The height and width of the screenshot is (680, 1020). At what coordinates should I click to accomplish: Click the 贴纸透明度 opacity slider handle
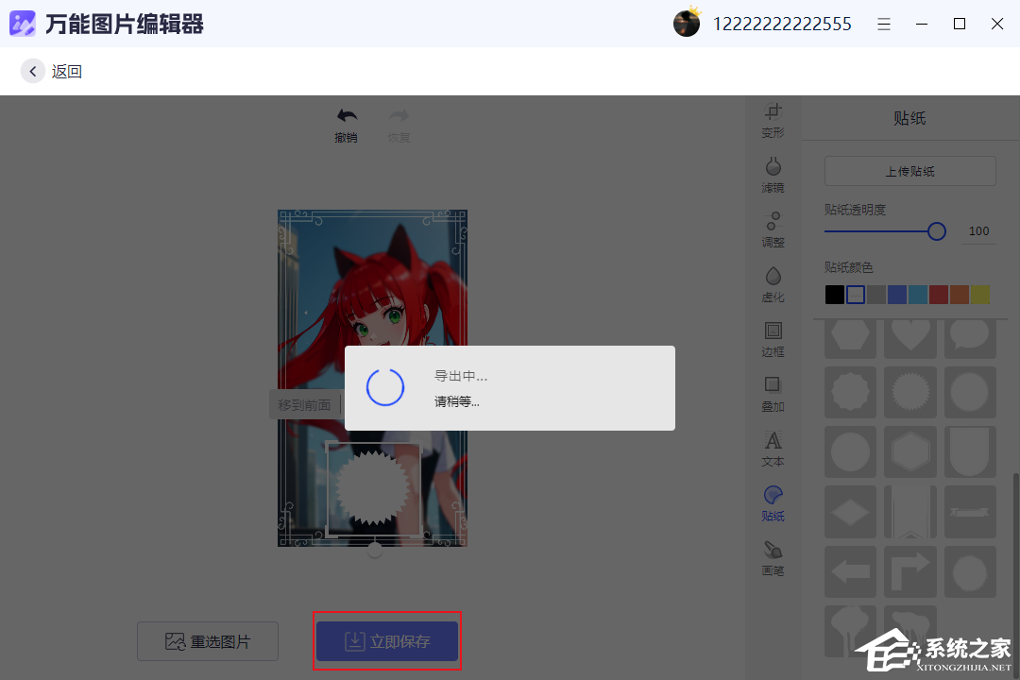[x=937, y=231]
